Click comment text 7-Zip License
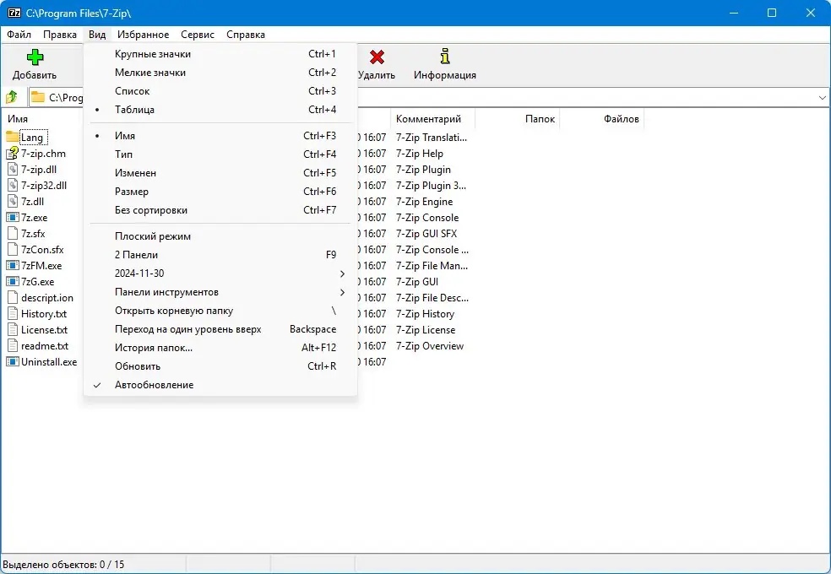The width and height of the screenshot is (831, 574). pos(426,330)
